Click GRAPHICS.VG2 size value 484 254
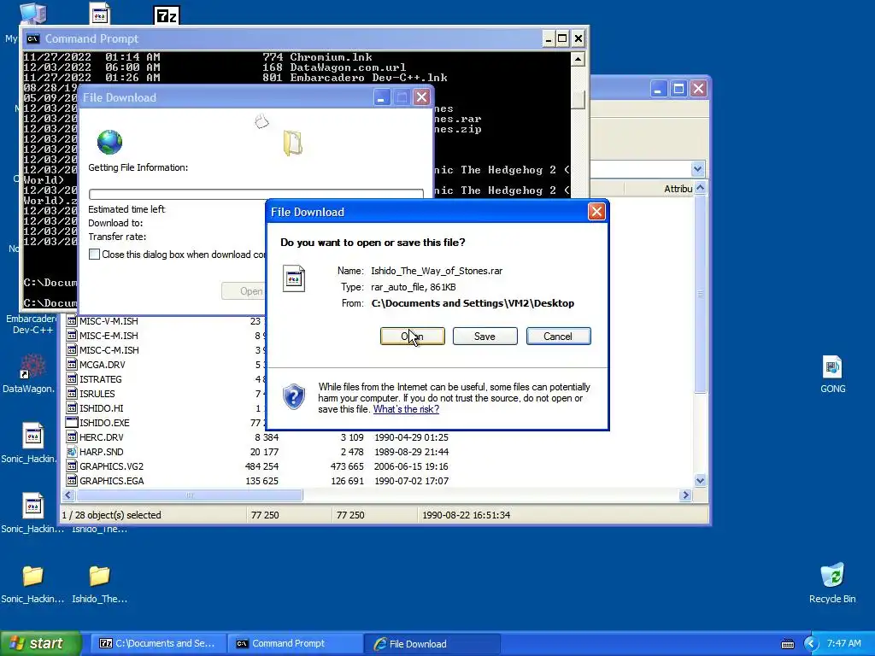The width and height of the screenshot is (875, 656). [x=261, y=466]
